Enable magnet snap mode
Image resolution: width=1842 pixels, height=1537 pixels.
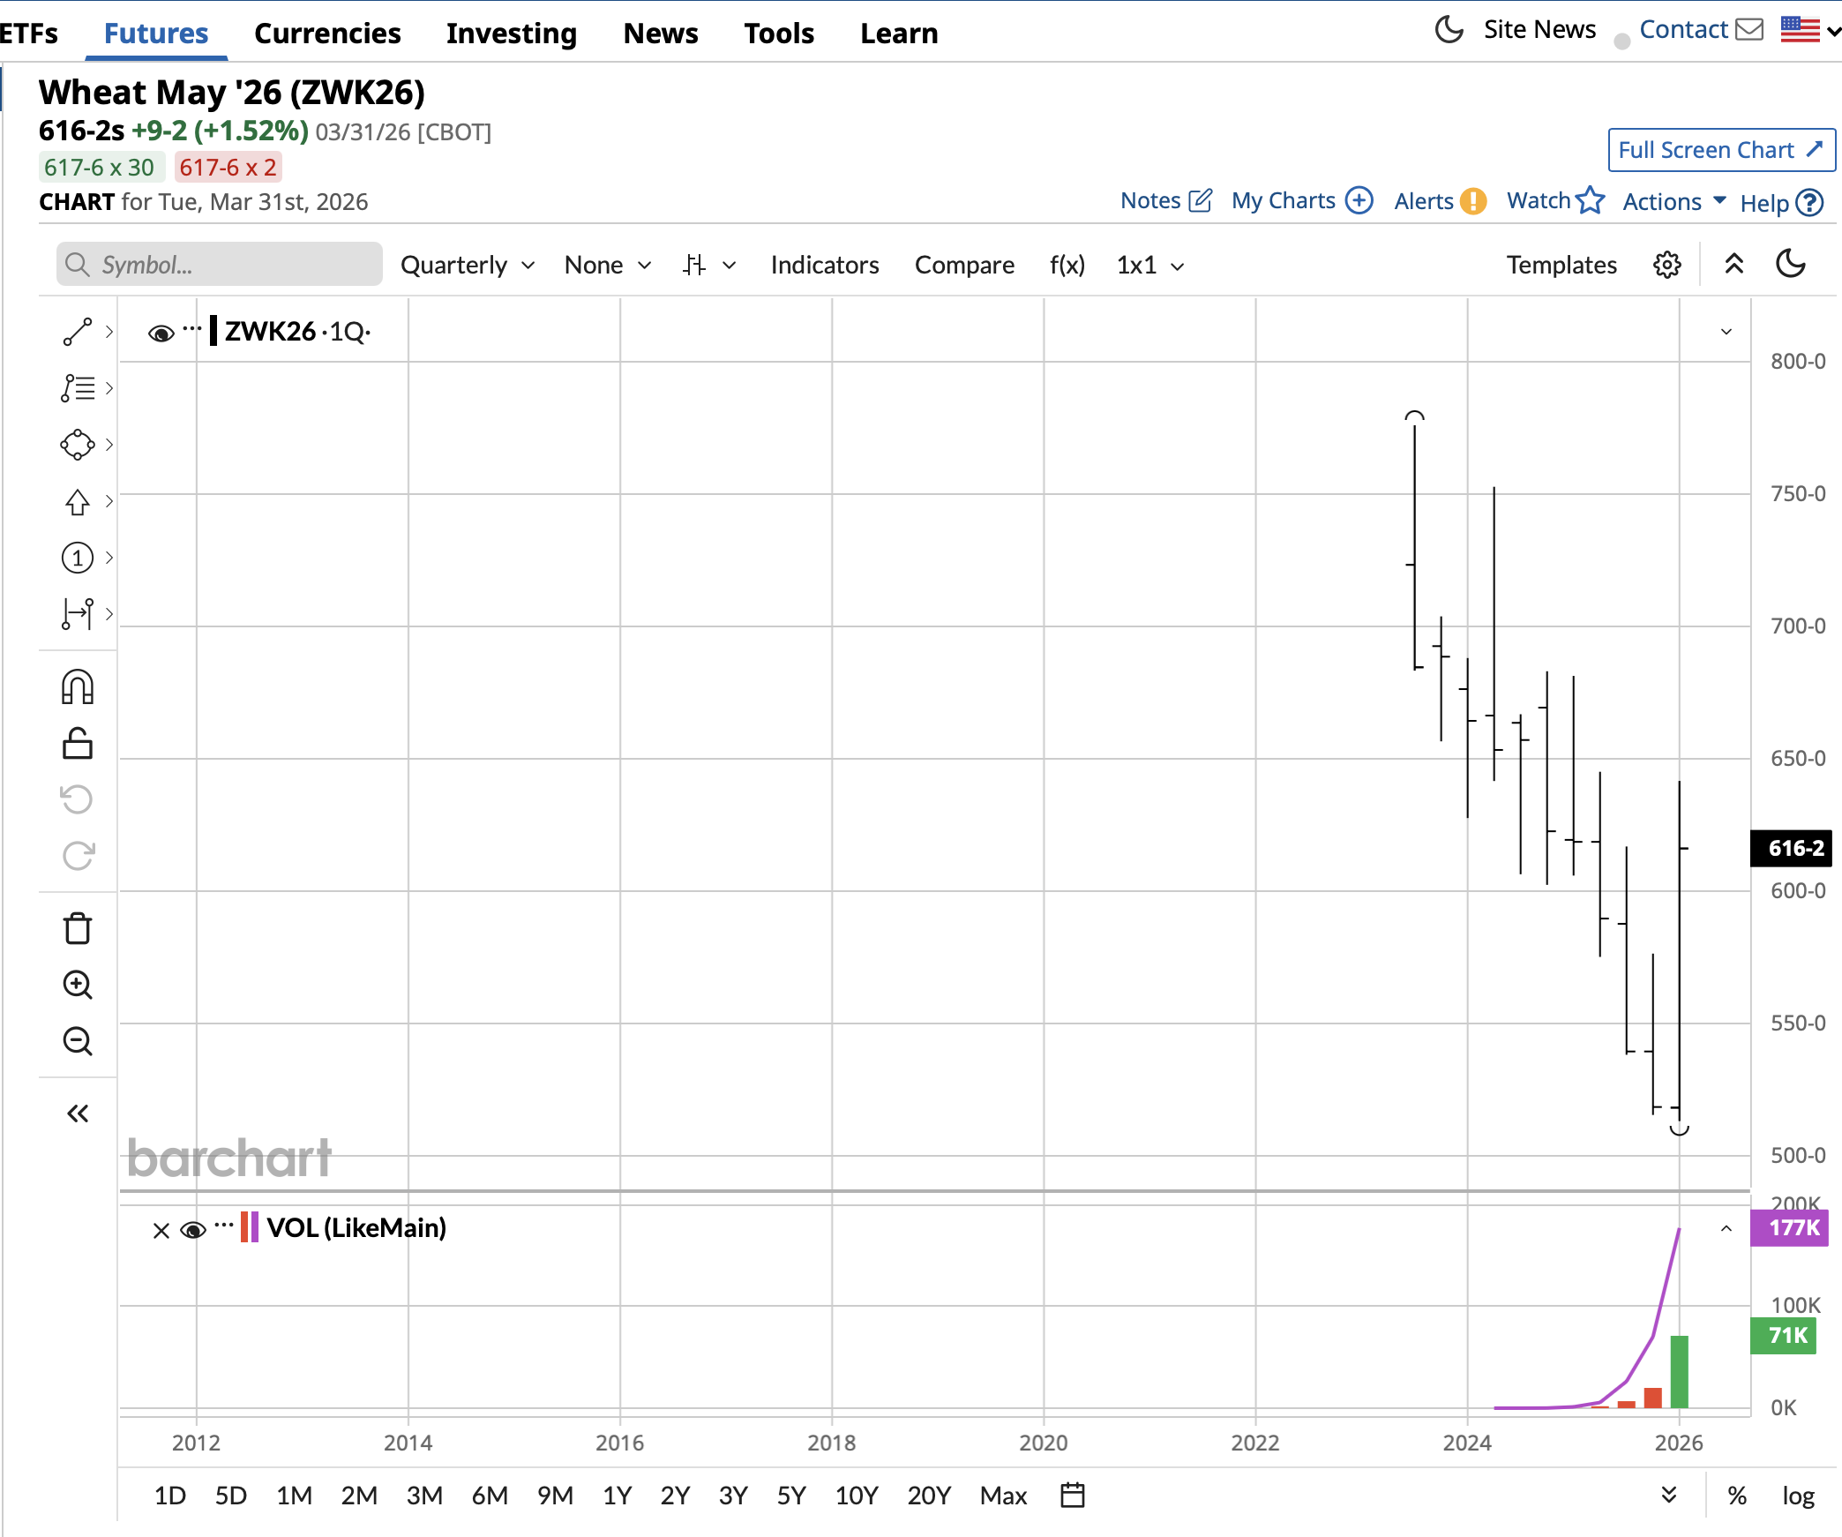78,687
